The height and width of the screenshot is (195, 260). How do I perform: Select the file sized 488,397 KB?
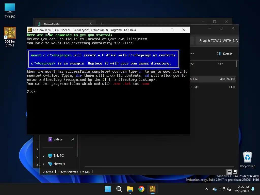pyautogui.click(x=213, y=79)
